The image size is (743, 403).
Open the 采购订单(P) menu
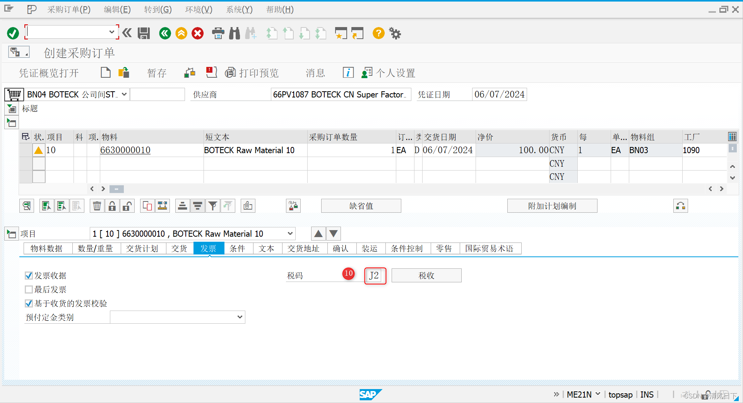coord(69,9)
